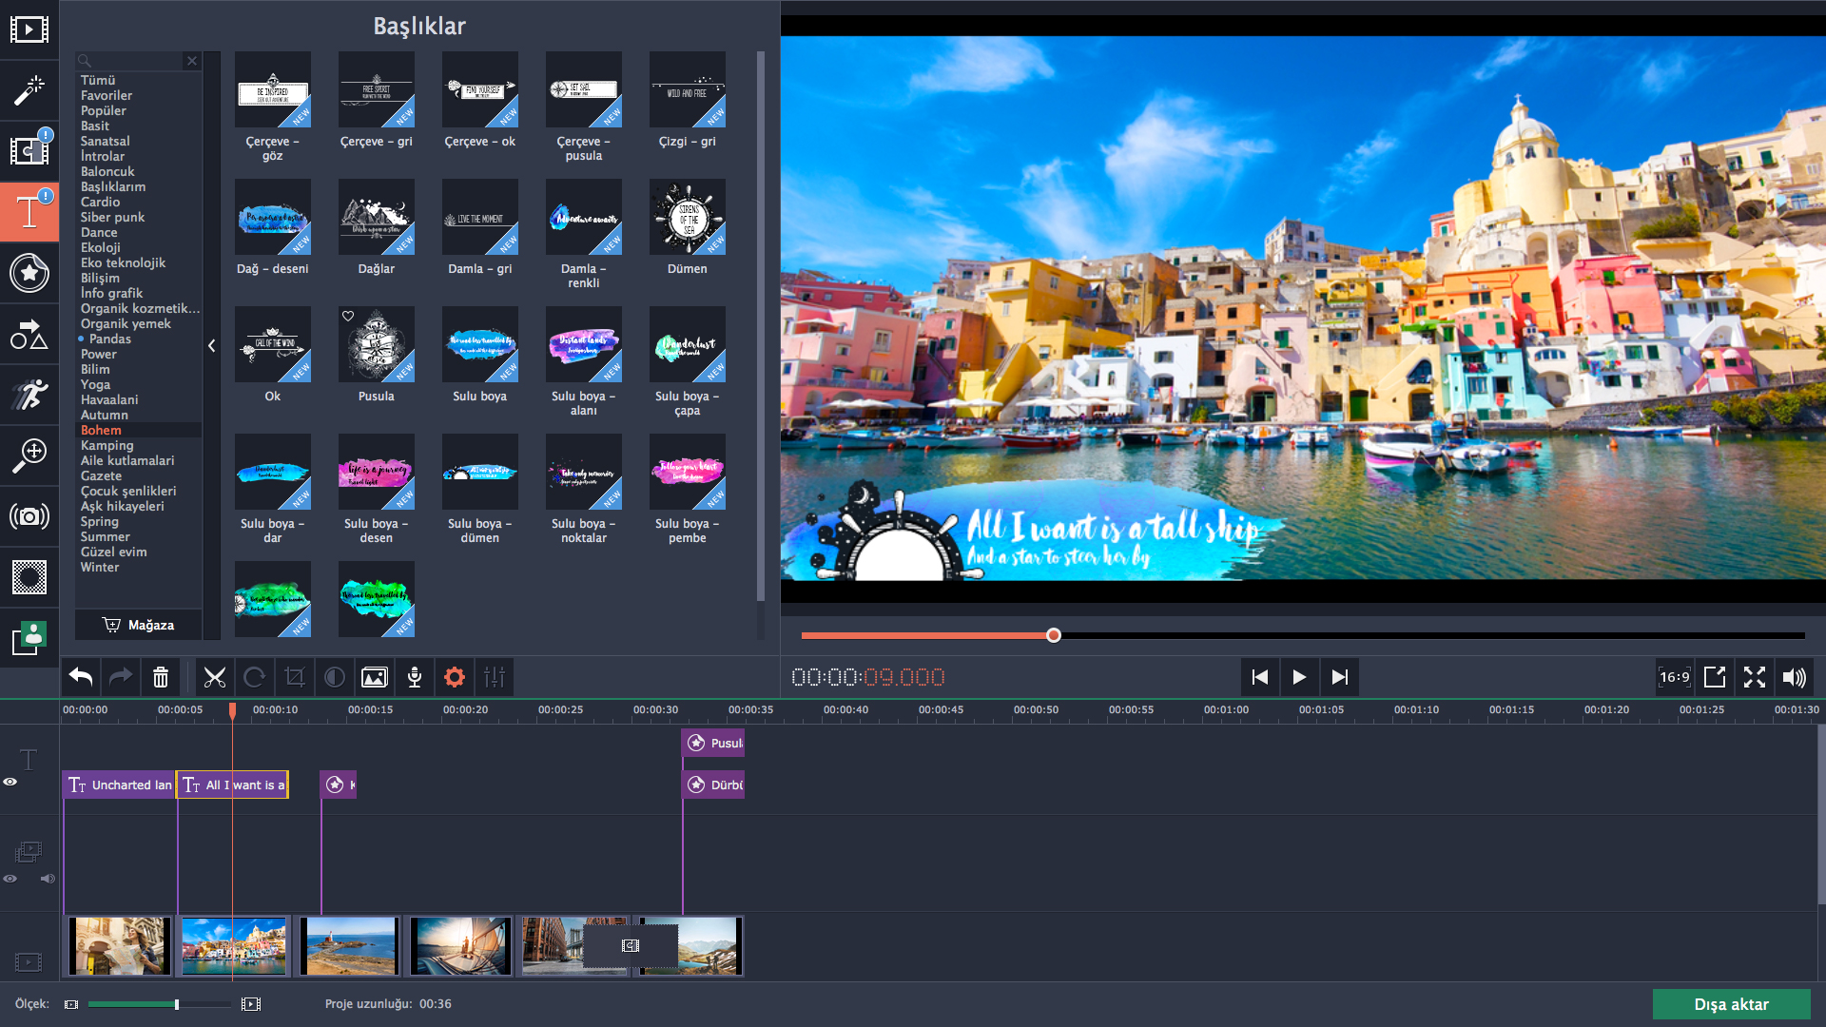Toggle title track visibility eye
The width and height of the screenshot is (1826, 1027).
[x=10, y=782]
